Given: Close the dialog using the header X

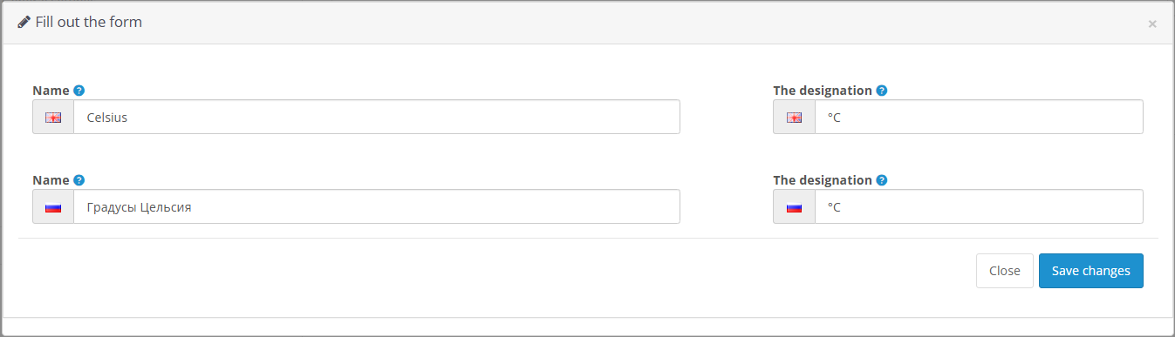Looking at the screenshot, I should click(1152, 24).
